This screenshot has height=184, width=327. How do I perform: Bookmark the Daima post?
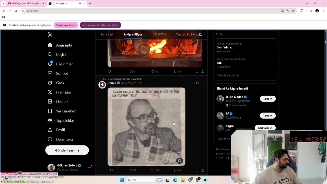pyautogui.click(x=197, y=170)
